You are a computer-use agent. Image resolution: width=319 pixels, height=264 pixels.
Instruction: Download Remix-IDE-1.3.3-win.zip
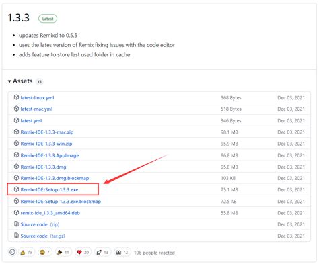[x=46, y=144]
